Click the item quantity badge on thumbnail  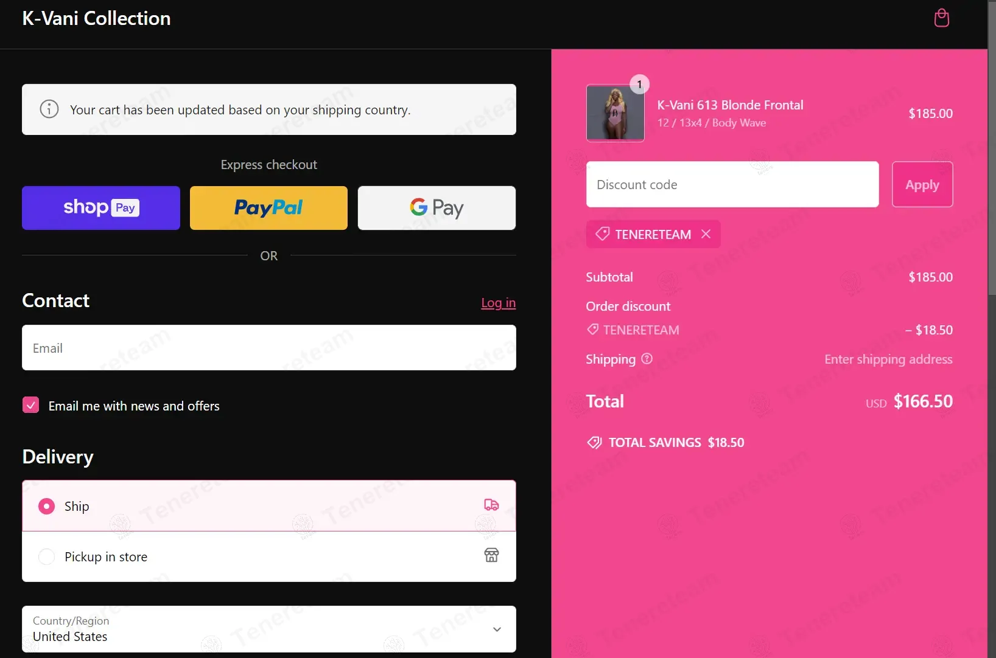[x=639, y=85]
